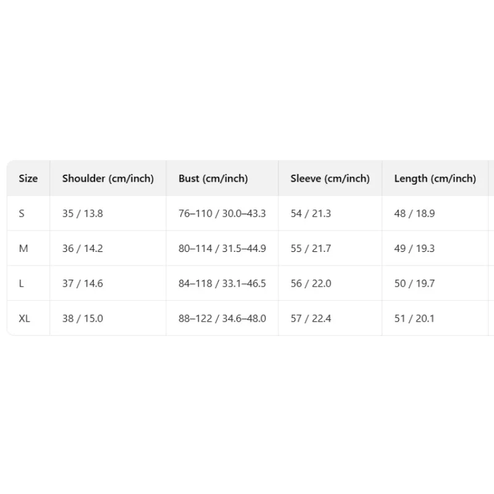
Task: Click sleeve value 57 / 22.4
Action: tap(311, 318)
